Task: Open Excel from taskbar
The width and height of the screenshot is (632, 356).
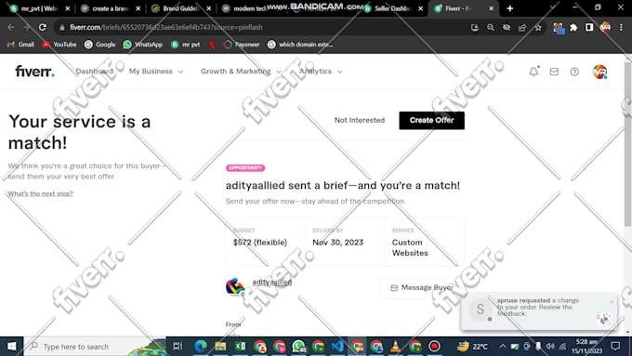Action: point(240,347)
